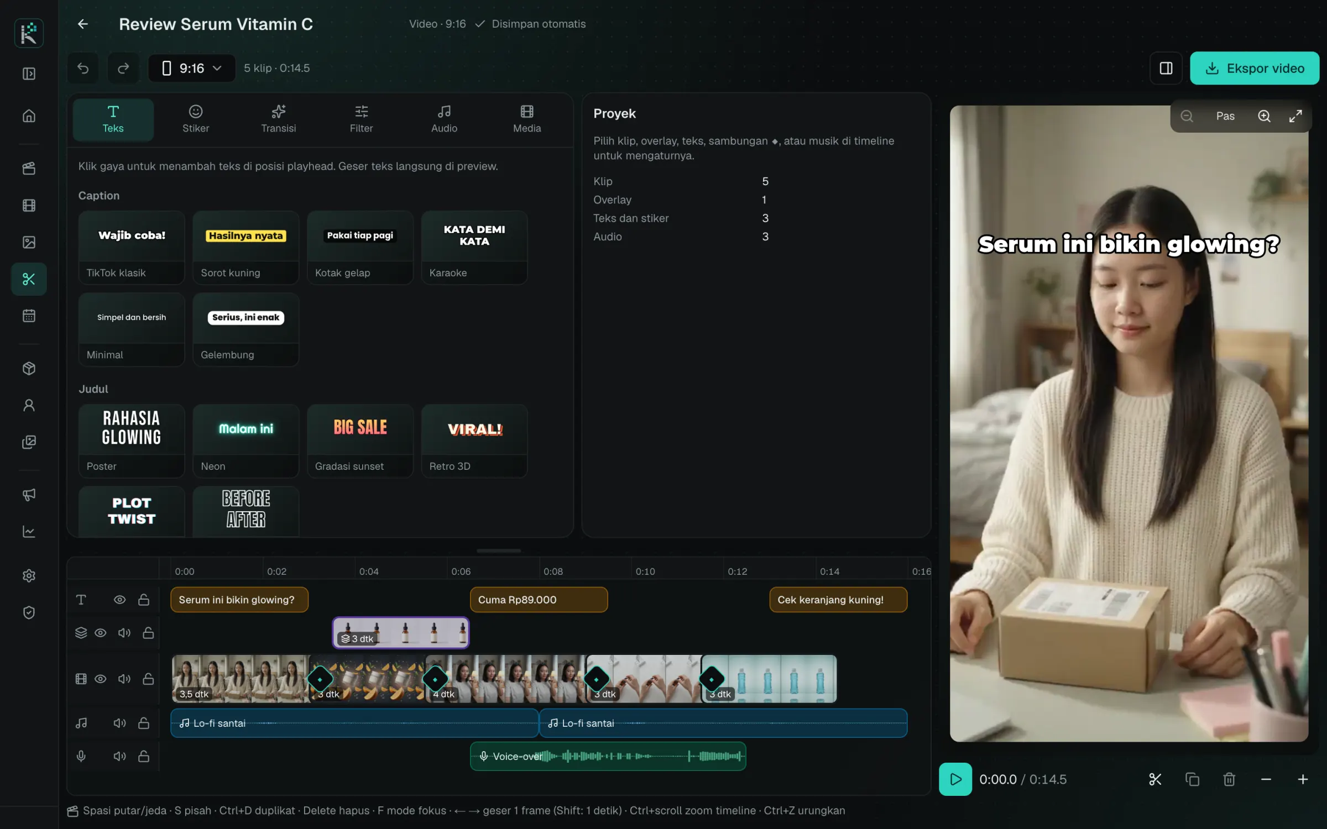1327x829 pixels.
Task: Split clip with the scissors icon below the preview
Action: [x=1155, y=779]
